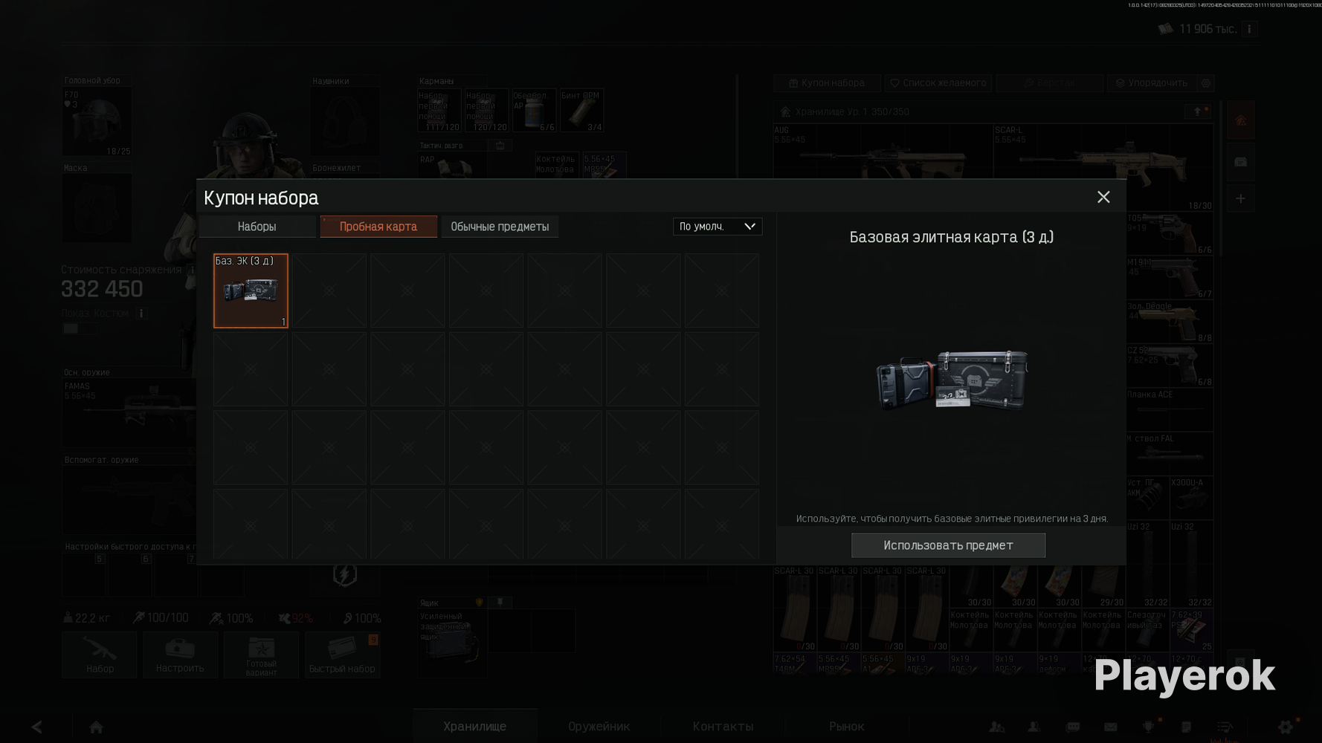Click the Набор loadout button
The height and width of the screenshot is (743, 1322).
[100, 655]
